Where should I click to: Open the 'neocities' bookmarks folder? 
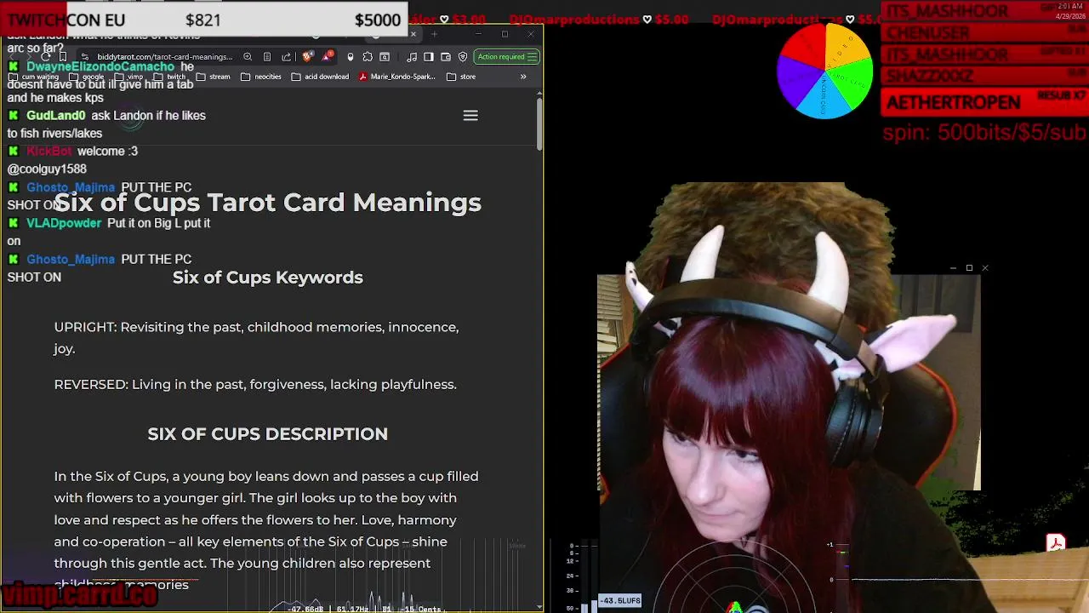pos(261,77)
